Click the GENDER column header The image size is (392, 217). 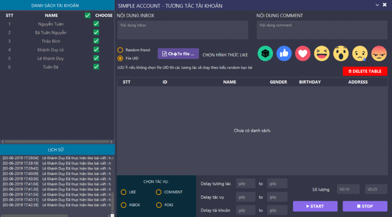278,82
